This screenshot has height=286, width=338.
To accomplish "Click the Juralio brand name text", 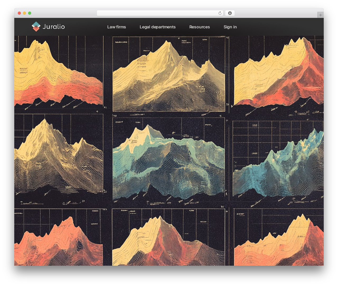I will pos(54,27).
